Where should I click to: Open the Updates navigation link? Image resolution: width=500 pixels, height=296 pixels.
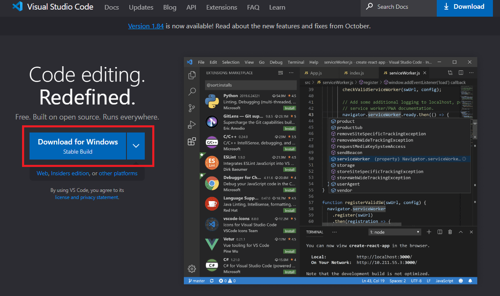pyautogui.click(x=141, y=7)
